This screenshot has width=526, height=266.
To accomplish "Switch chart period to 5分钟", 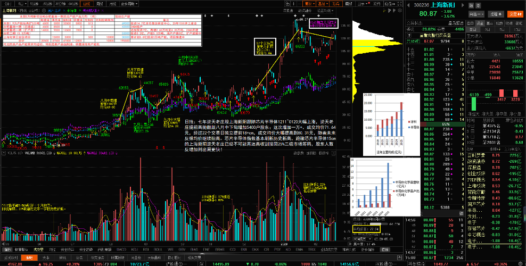I will coord(34,4).
